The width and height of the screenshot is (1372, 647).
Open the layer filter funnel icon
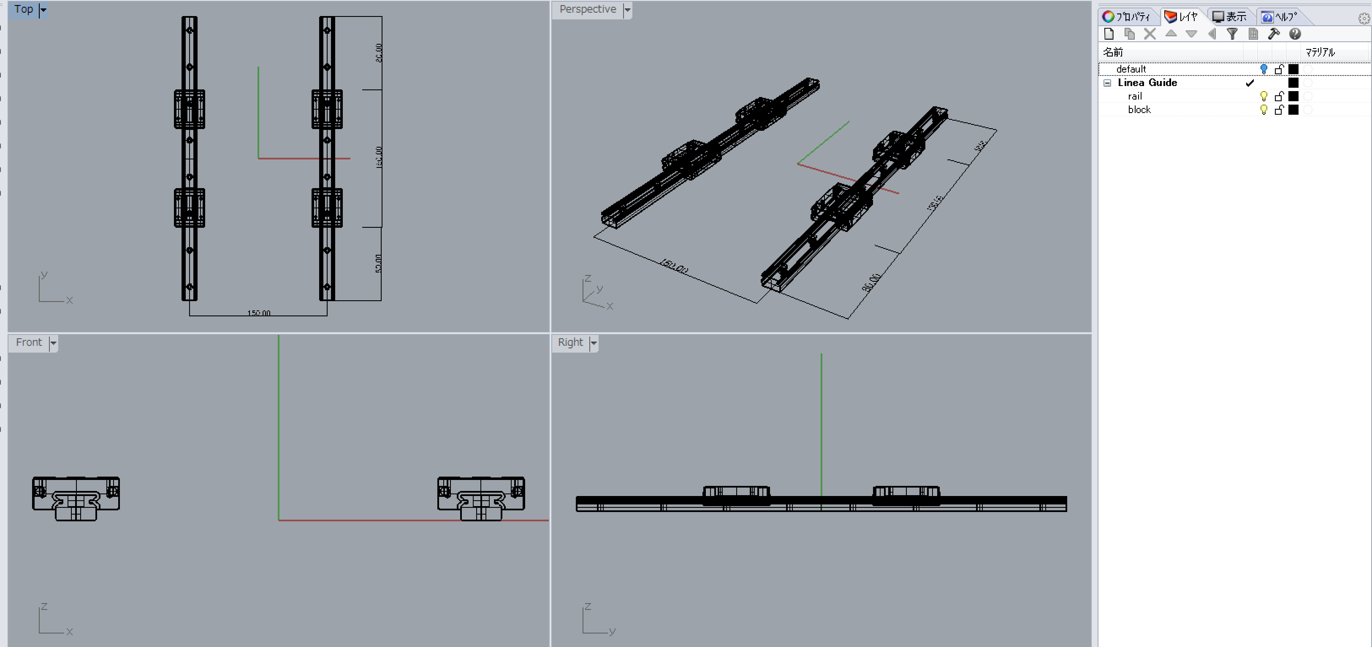point(1232,34)
